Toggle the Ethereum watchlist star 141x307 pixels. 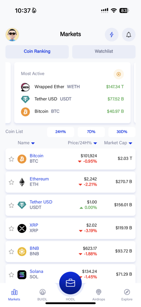tap(12, 182)
